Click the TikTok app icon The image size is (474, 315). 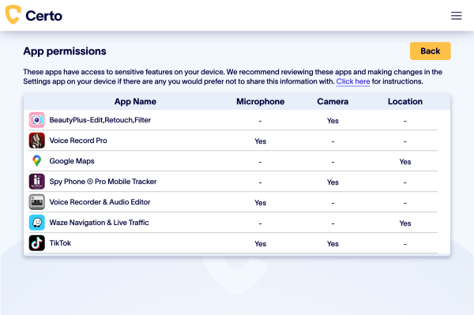click(37, 243)
